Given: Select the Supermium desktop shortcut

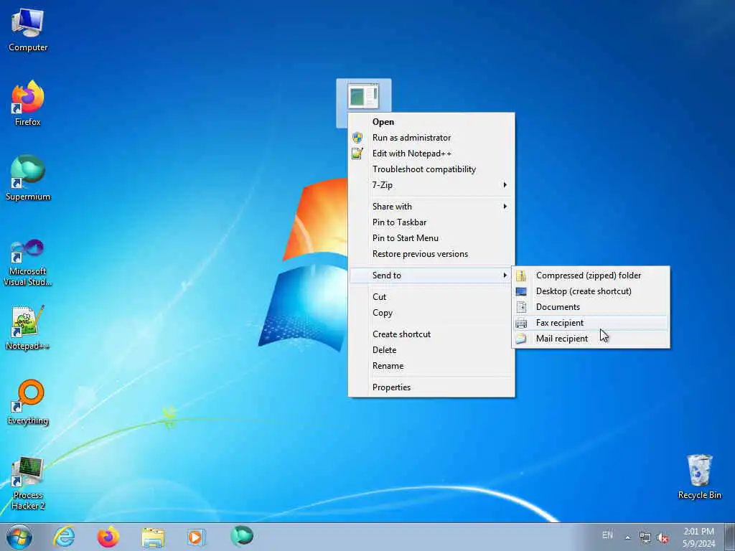Looking at the screenshot, I should (x=28, y=179).
